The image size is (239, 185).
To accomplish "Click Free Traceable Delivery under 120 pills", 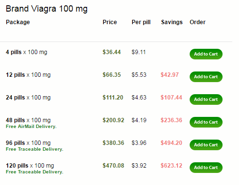I will pyautogui.click(x=34, y=172).
